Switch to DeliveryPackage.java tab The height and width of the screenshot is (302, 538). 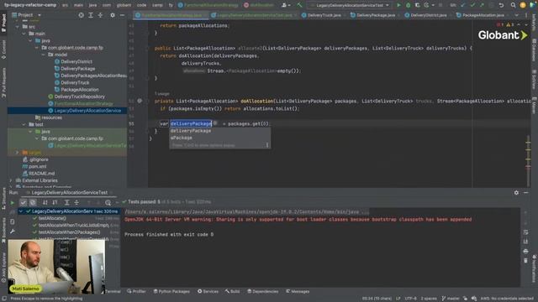click(376, 15)
